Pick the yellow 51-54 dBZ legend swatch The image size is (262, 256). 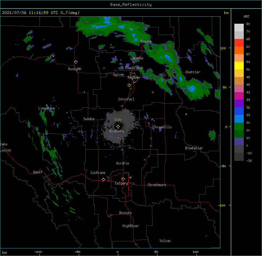pos(239,65)
